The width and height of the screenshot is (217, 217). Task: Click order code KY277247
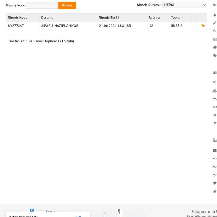coord(16,26)
